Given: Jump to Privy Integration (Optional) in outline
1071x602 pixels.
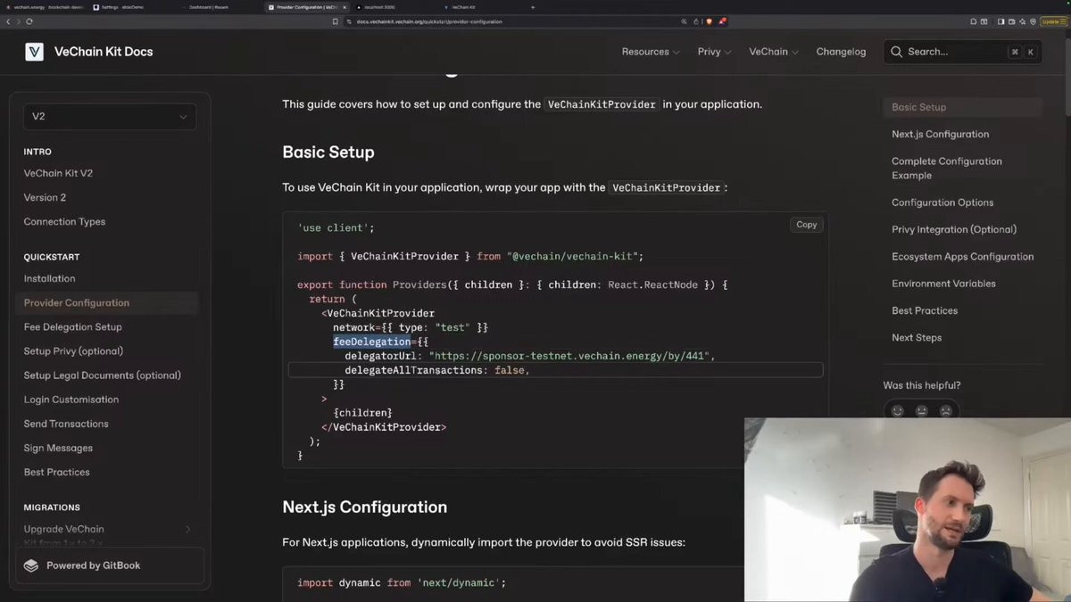Looking at the screenshot, I should click(x=954, y=229).
